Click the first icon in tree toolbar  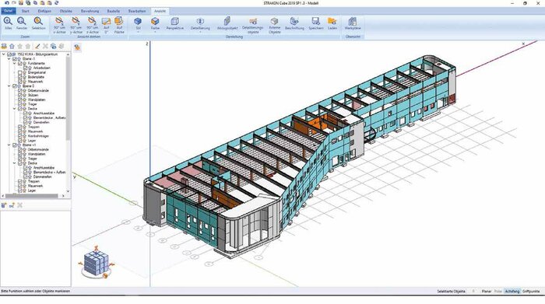(x=4, y=46)
